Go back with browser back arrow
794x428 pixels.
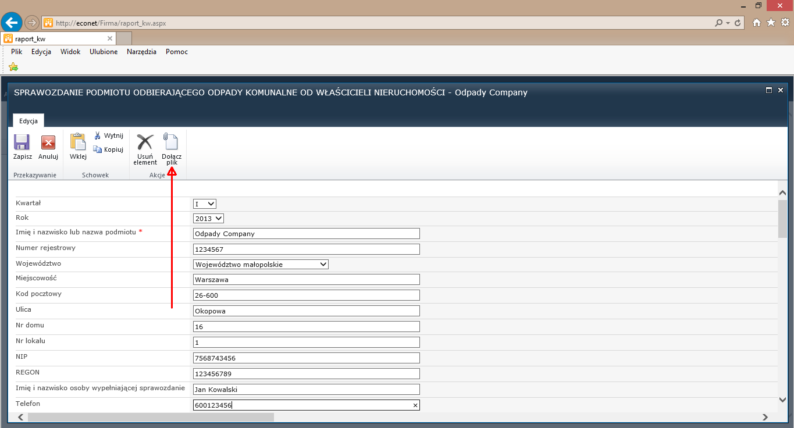click(x=11, y=23)
